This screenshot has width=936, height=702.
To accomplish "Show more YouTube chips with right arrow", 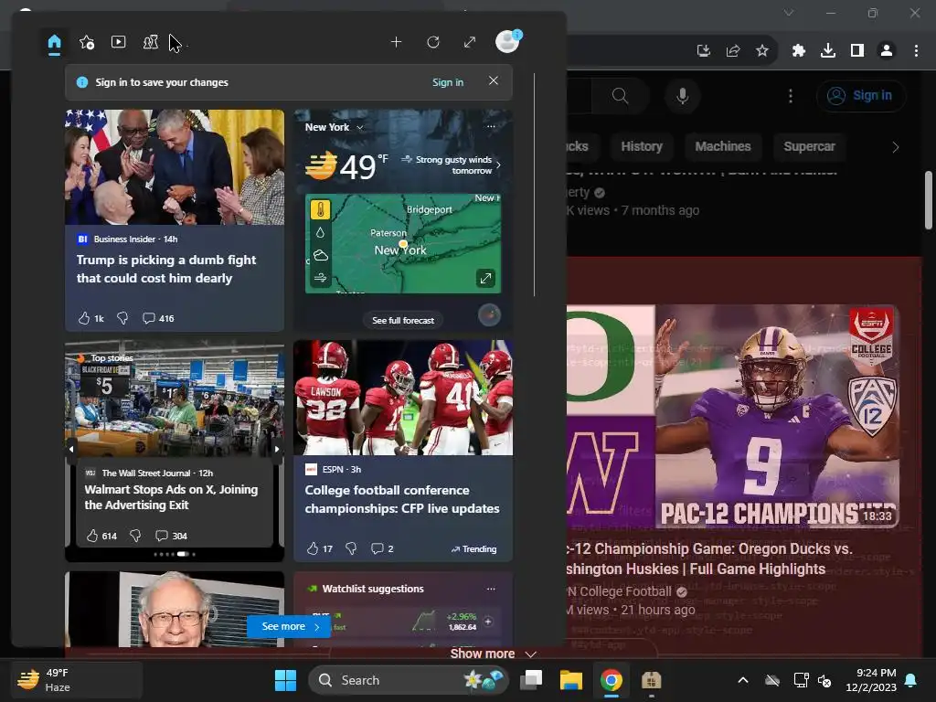I will pyautogui.click(x=895, y=147).
